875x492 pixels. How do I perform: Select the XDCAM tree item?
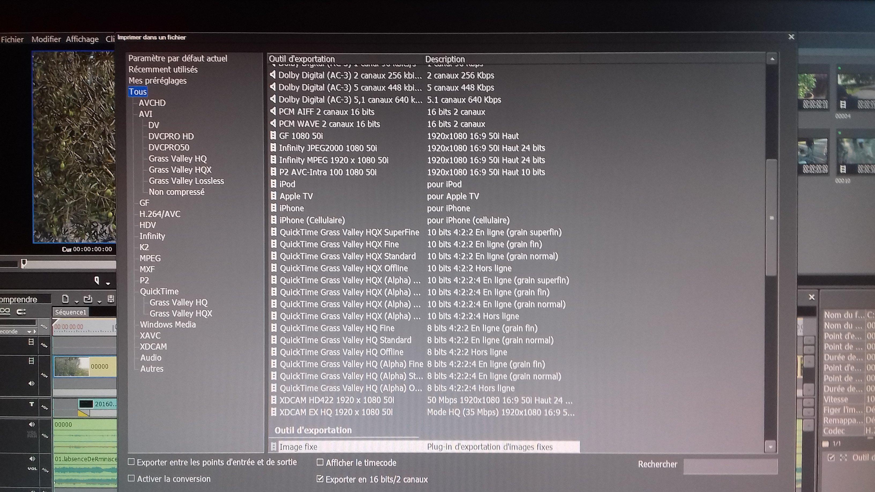(153, 347)
